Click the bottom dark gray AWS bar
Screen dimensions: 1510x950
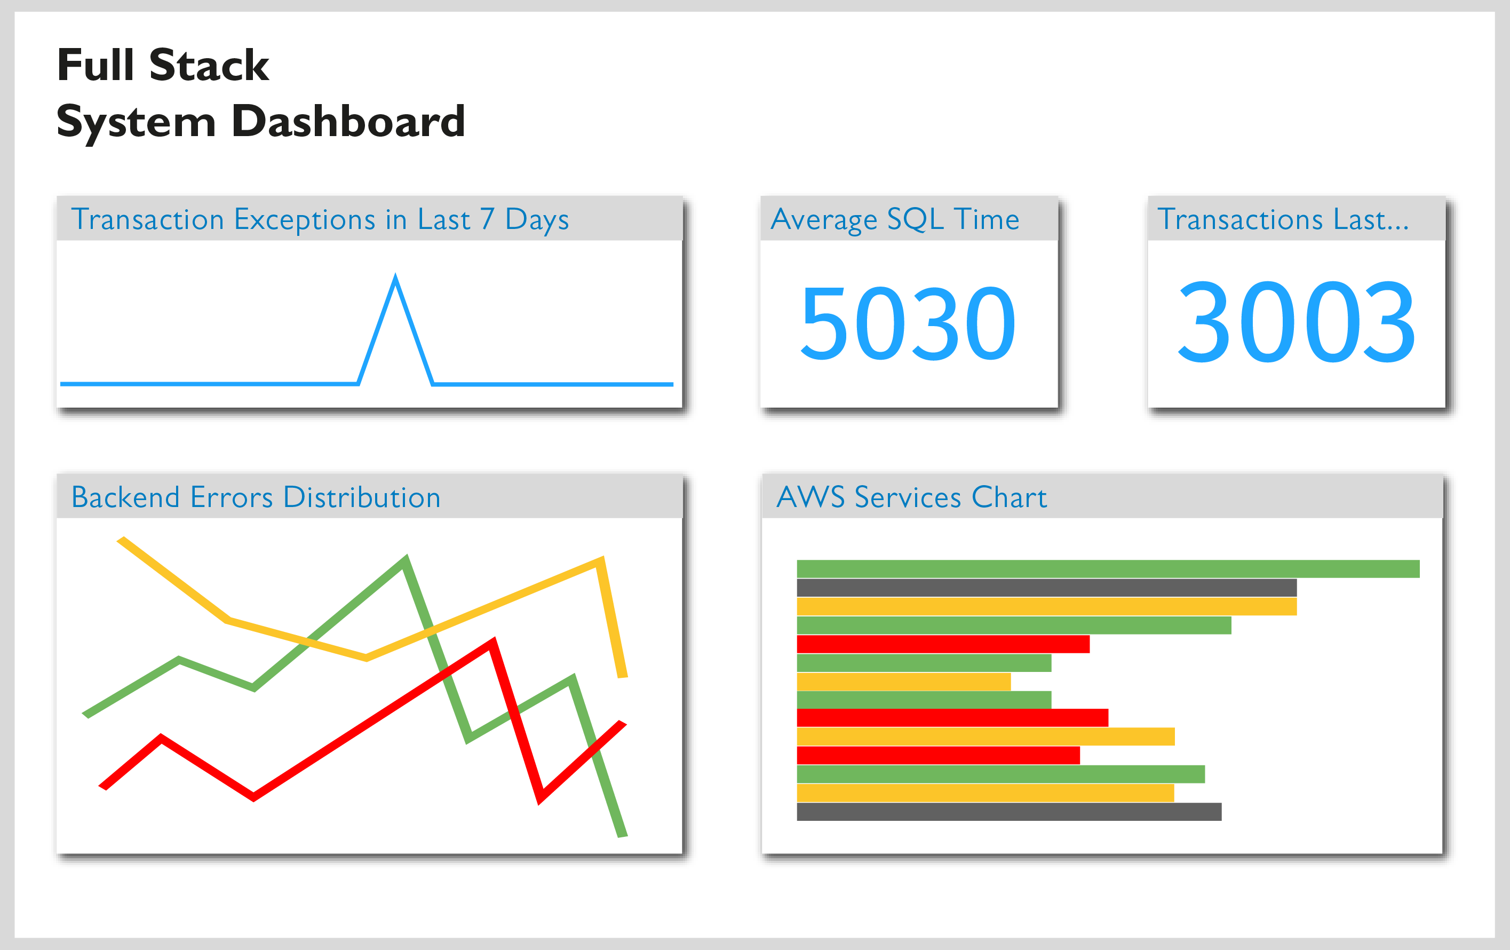click(1008, 811)
